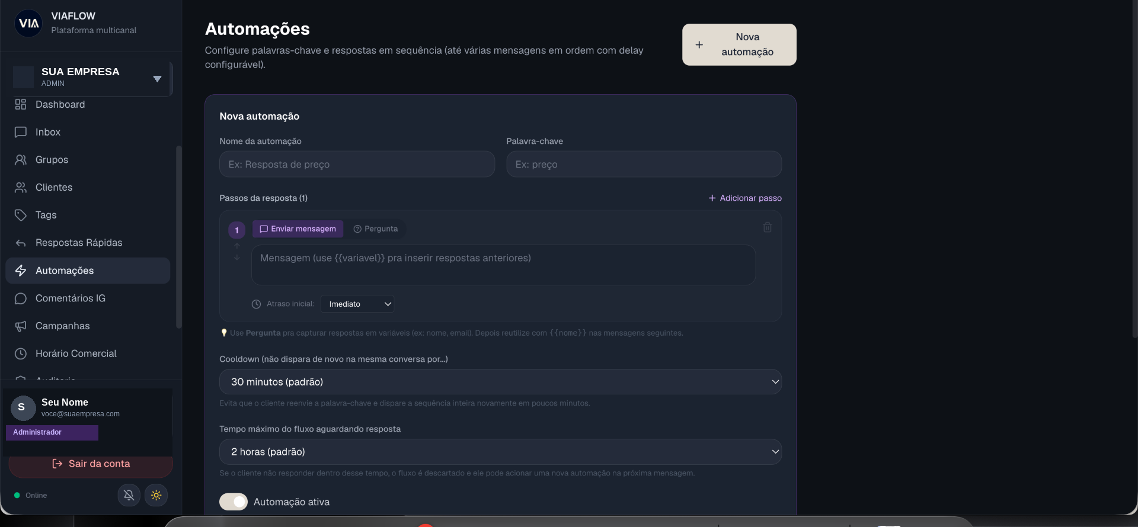Click the Adicionar passo link

(x=745, y=198)
